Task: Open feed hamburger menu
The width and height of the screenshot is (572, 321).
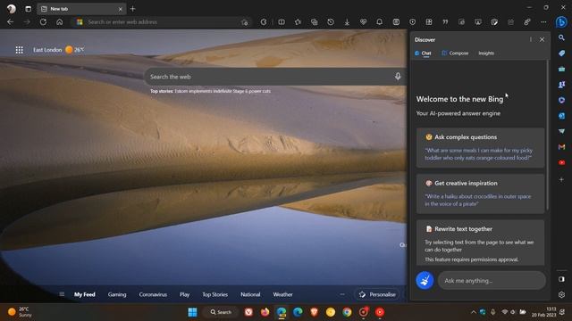Action: tap(62, 294)
